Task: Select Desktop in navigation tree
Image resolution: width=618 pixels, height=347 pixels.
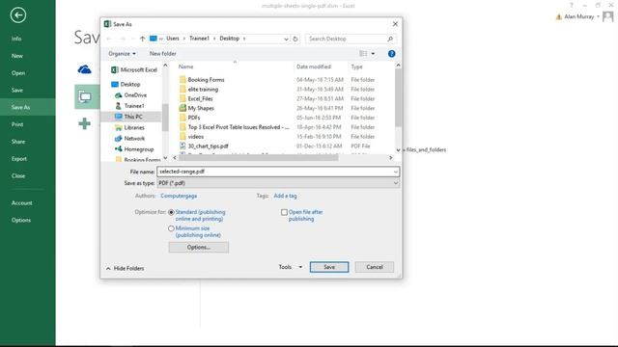Action: click(x=126, y=84)
